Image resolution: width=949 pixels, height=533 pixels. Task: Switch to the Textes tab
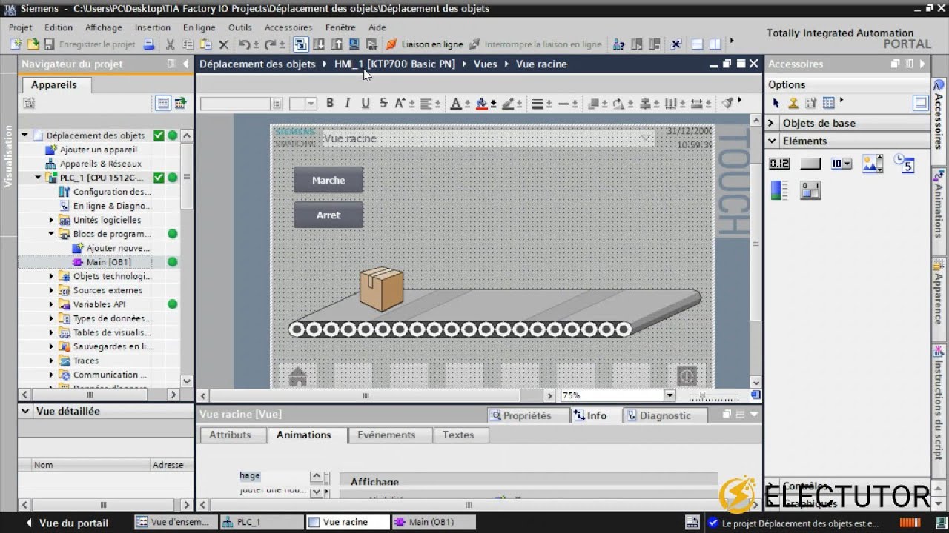[458, 435]
